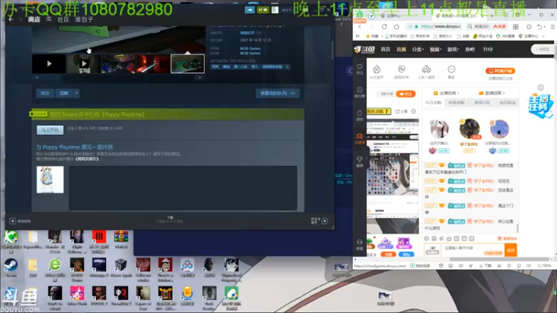Click the crown icon in chat toolbar
557x313 pixels.
[x=449, y=239]
